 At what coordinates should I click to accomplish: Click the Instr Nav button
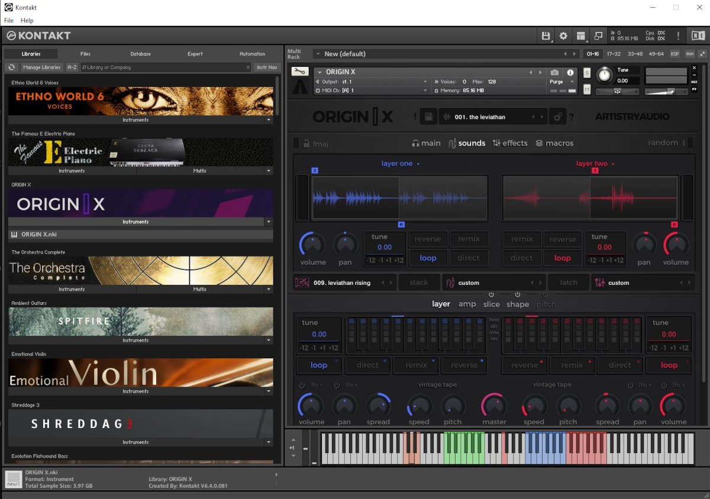[x=267, y=67]
